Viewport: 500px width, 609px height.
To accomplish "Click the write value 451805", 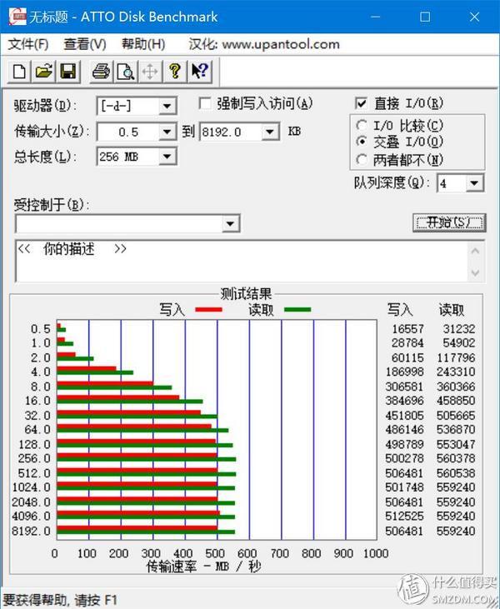I will click(404, 416).
